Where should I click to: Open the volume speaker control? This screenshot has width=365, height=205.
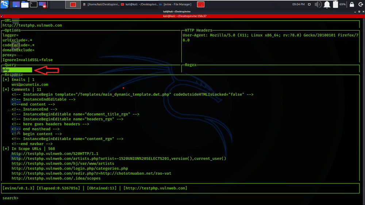pyautogui.click(x=318, y=4)
